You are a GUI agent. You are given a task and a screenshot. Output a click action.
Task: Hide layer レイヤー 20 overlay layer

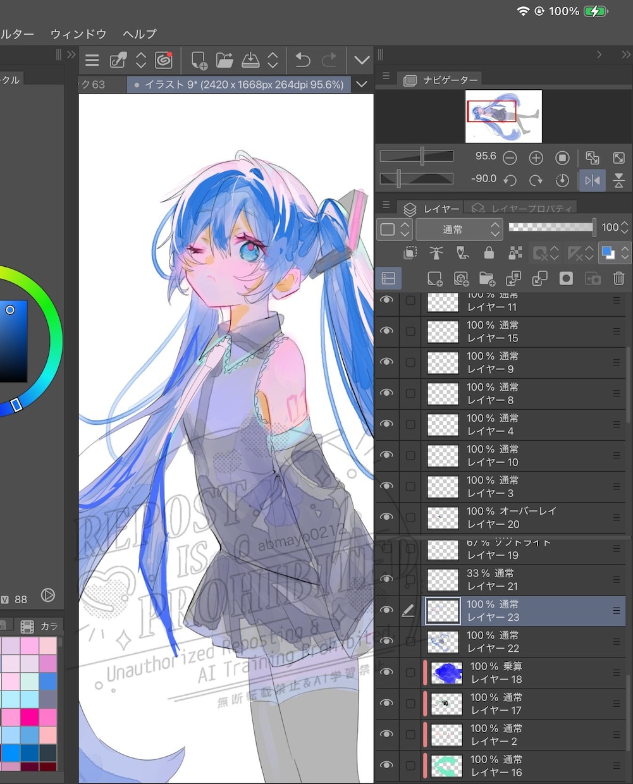[386, 517]
